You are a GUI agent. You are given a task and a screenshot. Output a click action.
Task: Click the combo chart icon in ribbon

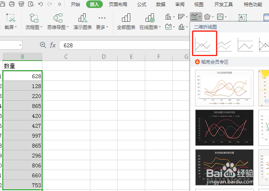181,27
